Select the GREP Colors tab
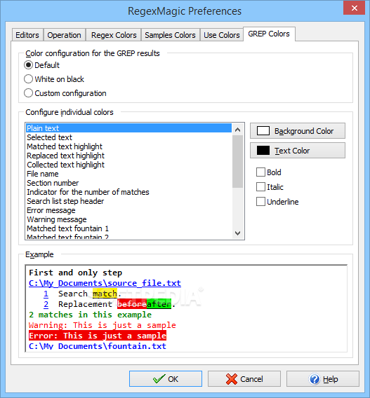 pyautogui.click(x=269, y=34)
